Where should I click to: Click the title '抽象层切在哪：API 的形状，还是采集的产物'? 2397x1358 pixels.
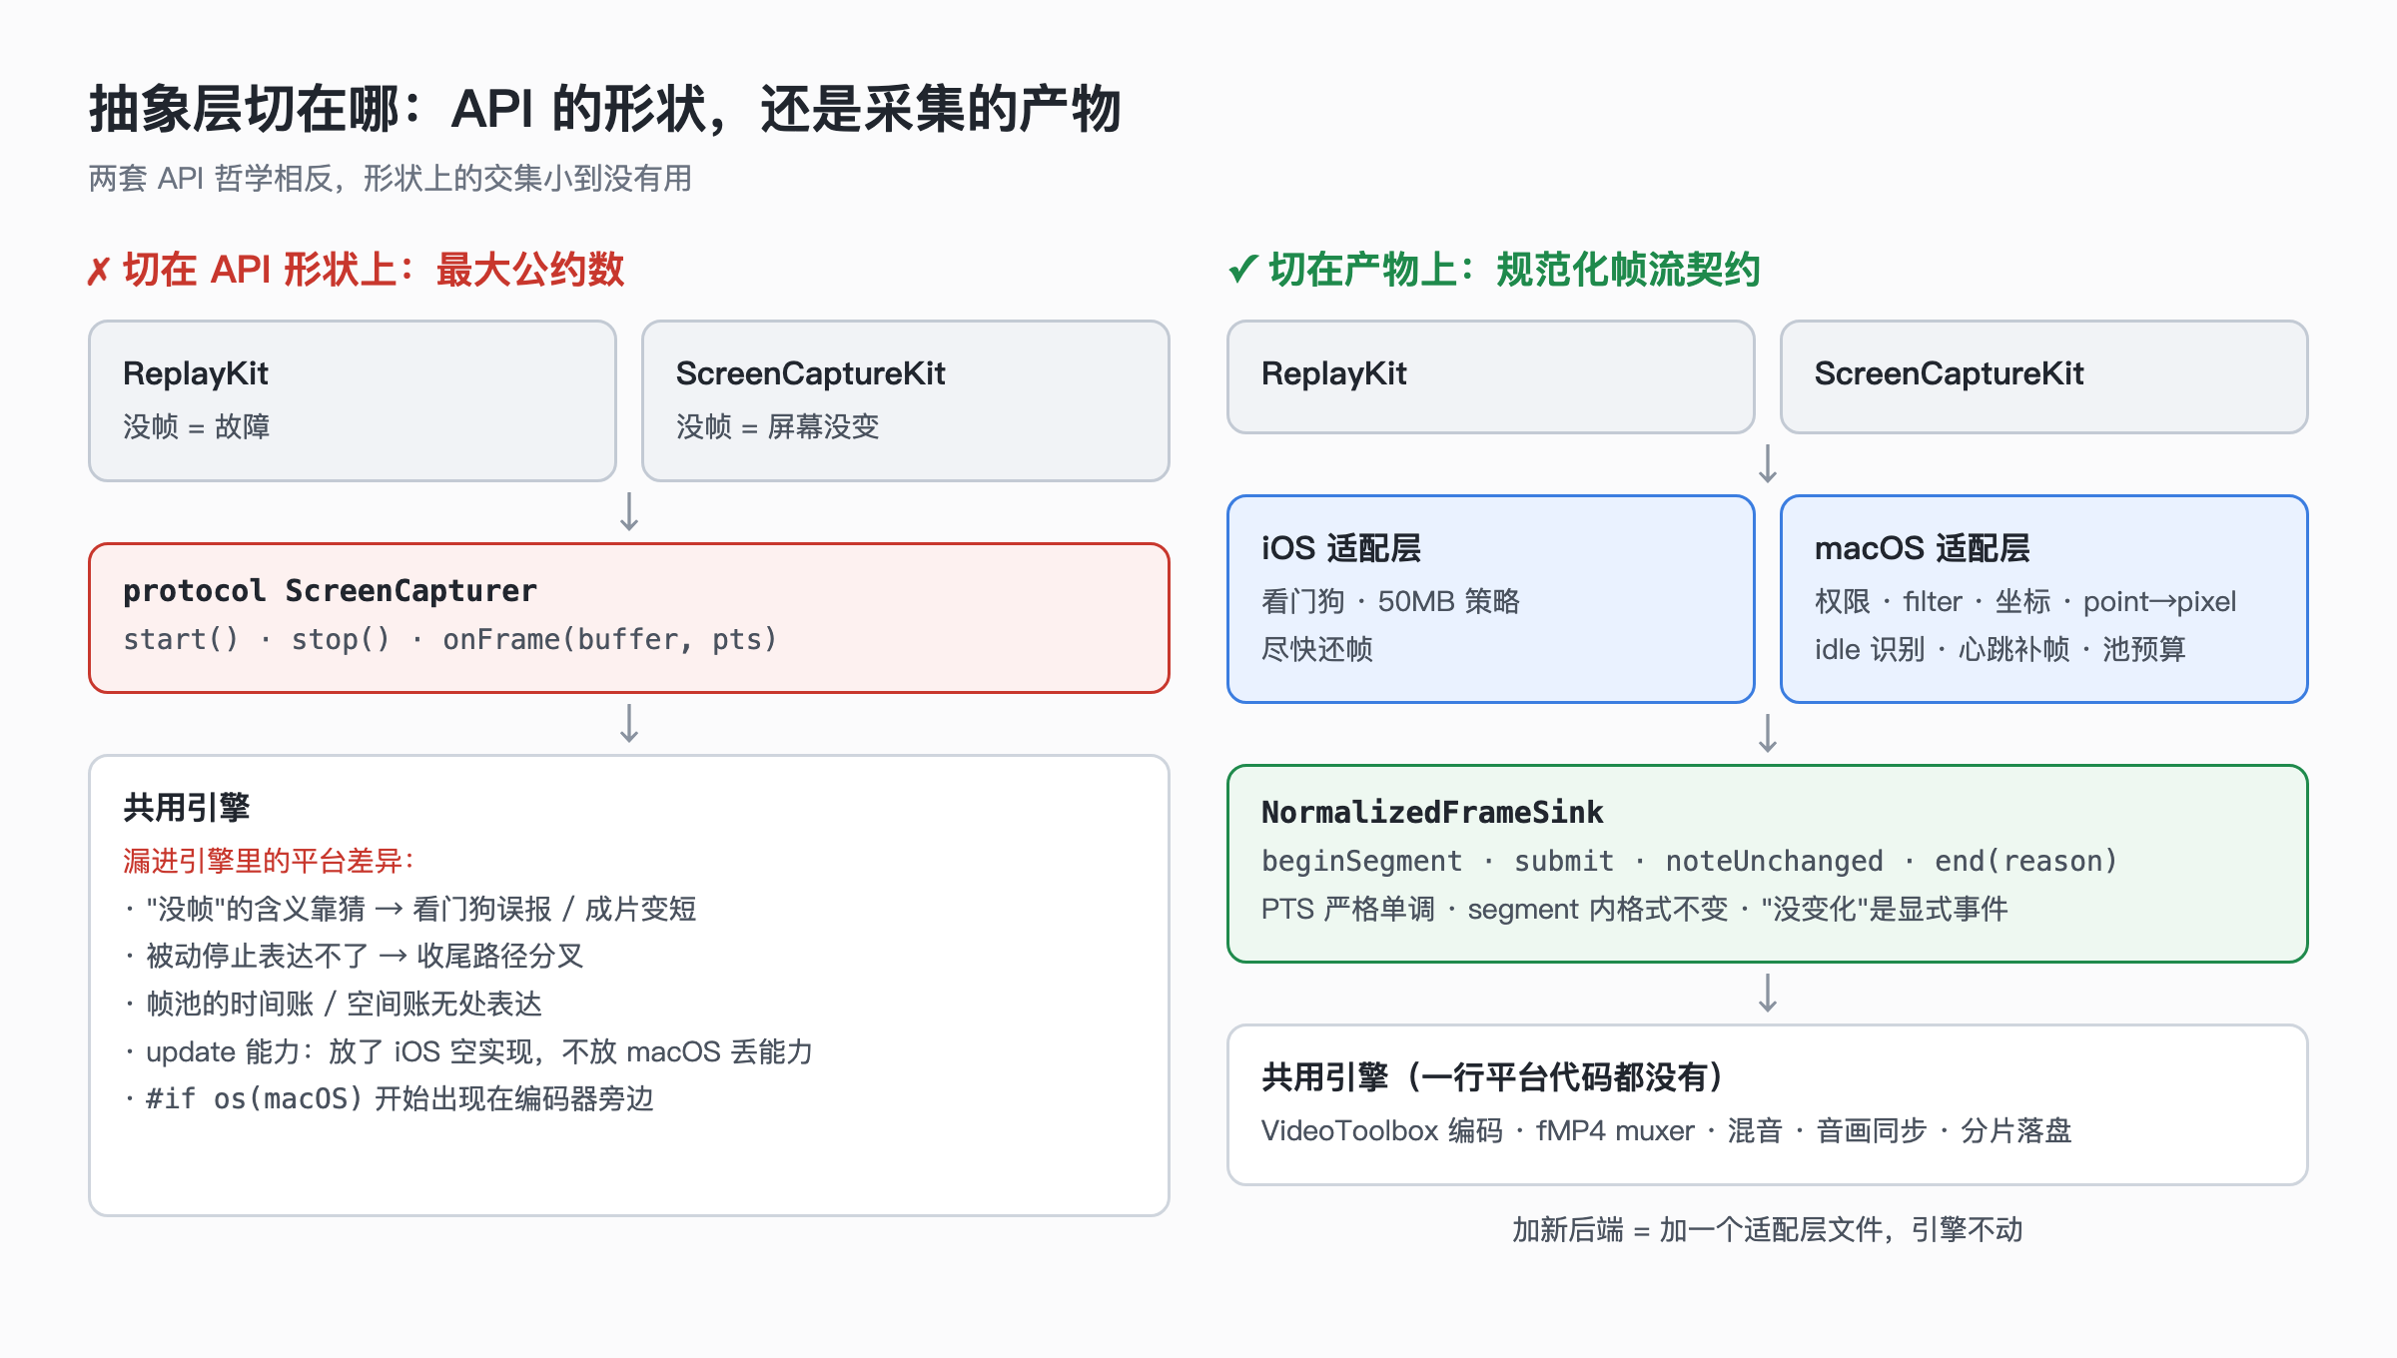(605, 109)
